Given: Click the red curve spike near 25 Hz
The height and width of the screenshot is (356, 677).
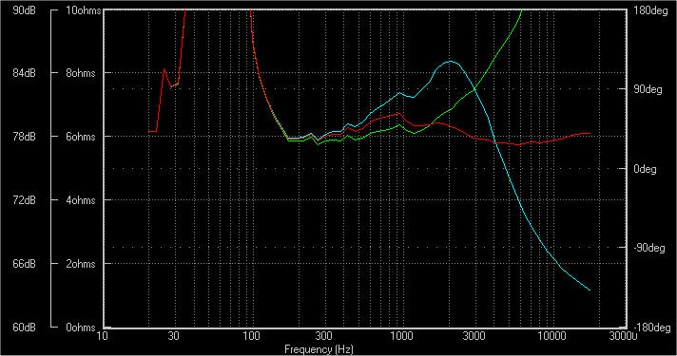Looking at the screenshot, I should coord(164,68).
